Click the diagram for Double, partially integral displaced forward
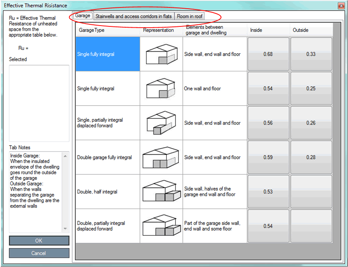 [x=161, y=226]
